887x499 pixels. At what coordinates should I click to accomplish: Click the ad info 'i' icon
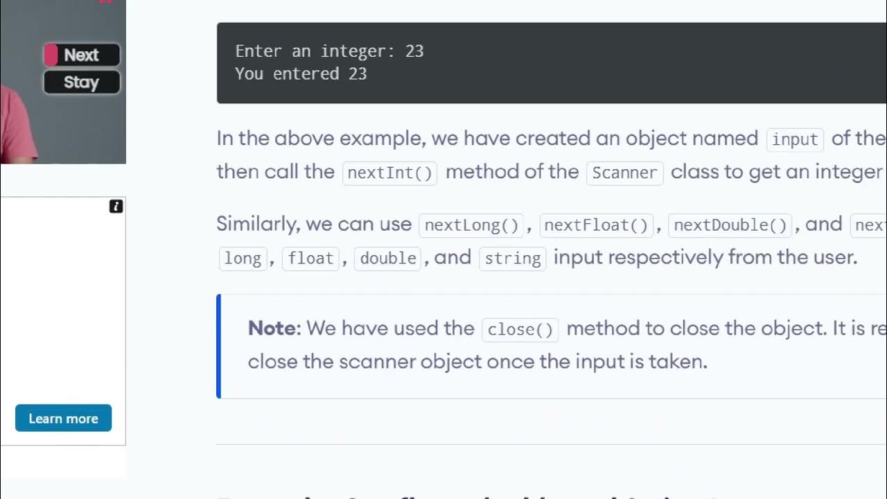coord(116,207)
